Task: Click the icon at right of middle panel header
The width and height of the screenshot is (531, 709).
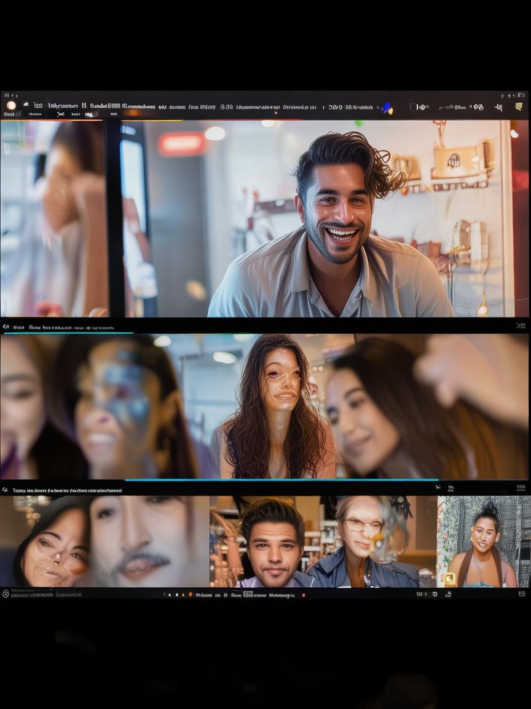Action: click(521, 326)
